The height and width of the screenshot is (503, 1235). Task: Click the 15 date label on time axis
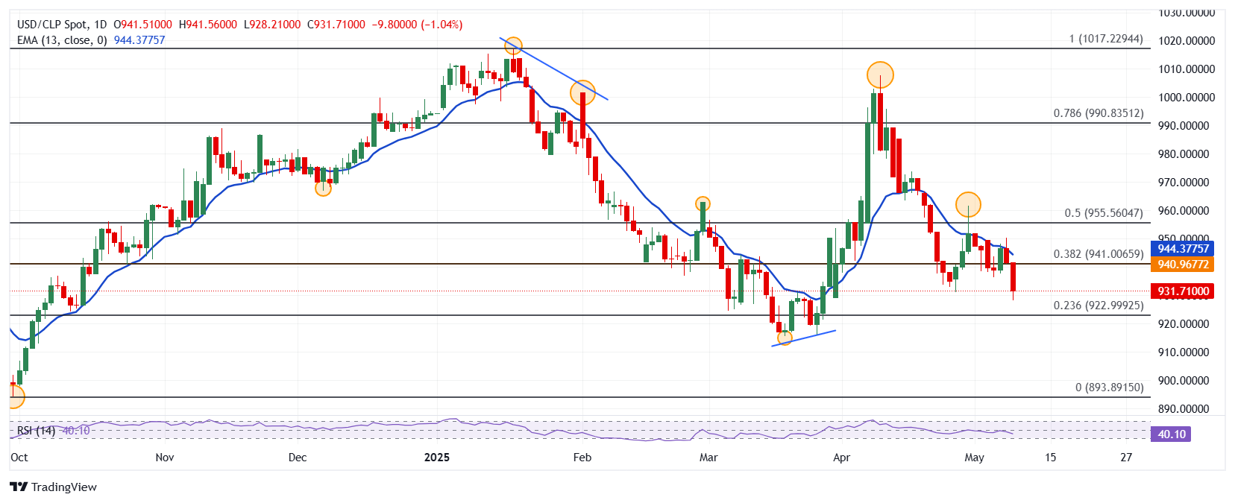[1050, 458]
